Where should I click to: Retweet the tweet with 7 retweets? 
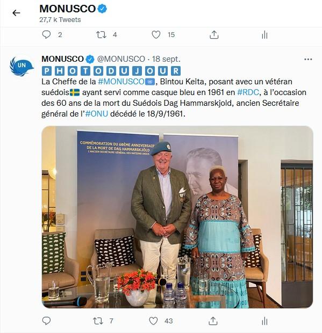[x=98, y=321]
